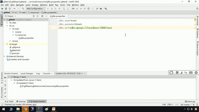Select updated jdbc.properties path in Version Control
The height and width of the screenshot is (112, 199).
(x=44, y=86)
